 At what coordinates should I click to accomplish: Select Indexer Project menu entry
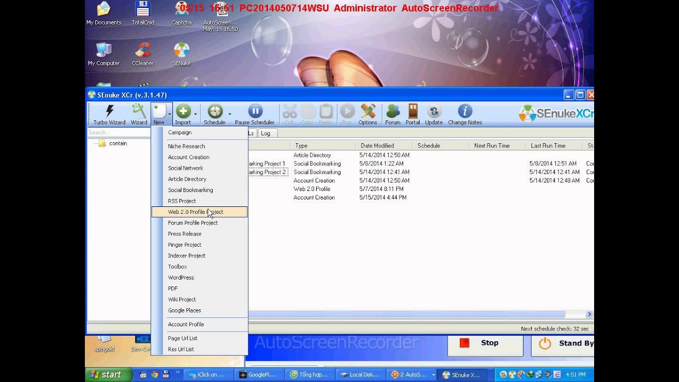(x=199, y=256)
